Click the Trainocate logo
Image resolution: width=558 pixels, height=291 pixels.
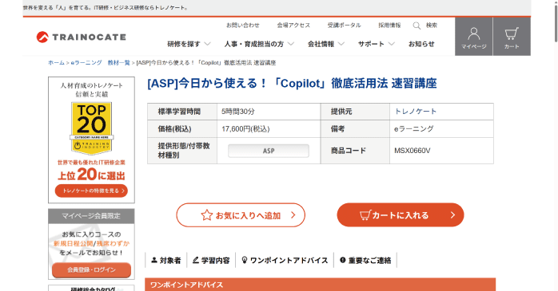pyautogui.click(x=81, y=37)
